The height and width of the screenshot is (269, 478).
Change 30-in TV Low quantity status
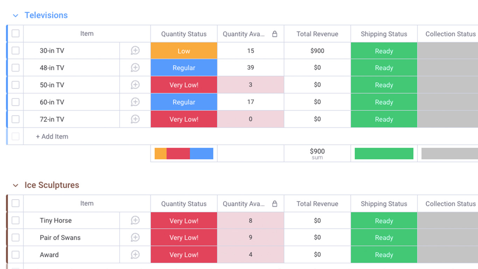click(184, 51)
